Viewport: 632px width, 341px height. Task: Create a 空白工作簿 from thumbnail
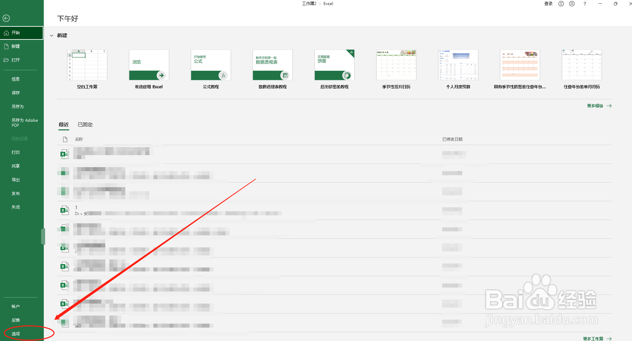(87, 65)
